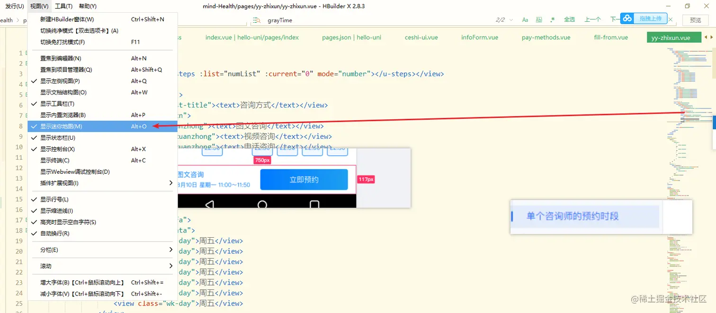The image size is (716, 313).
Task: Click line number 25 in the gutter
Action: pos(19,304)
